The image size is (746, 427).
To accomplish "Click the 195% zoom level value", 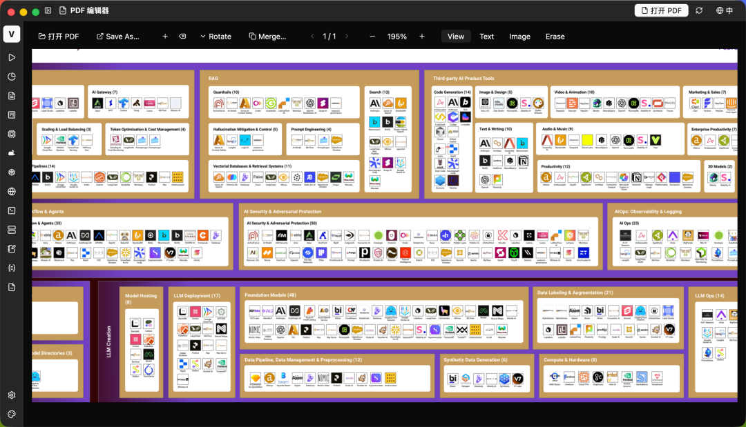I will 396,36.
